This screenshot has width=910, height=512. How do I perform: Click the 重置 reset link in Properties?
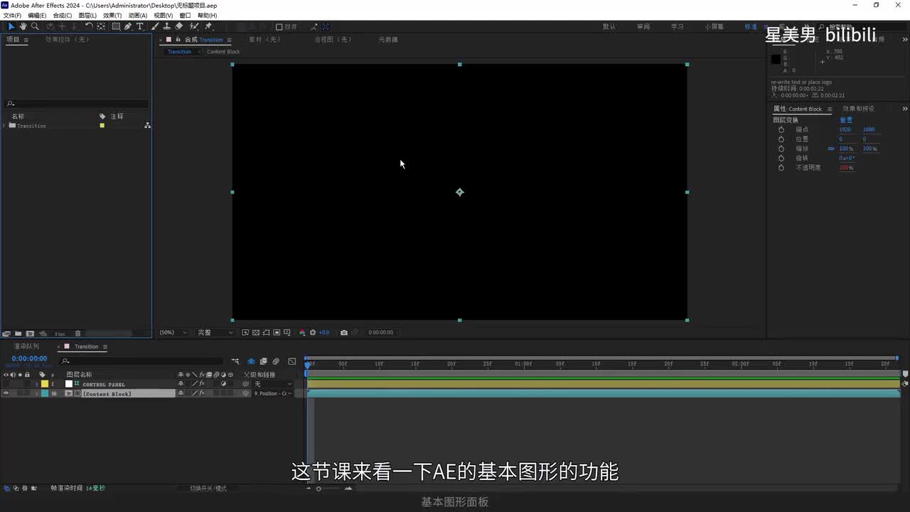click(x=846, y=120)
